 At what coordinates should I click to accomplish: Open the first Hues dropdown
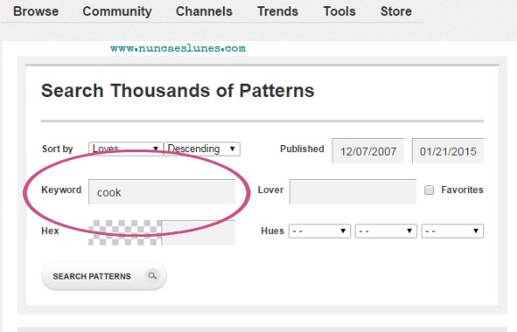pyautogui.click(x=319, y=231)
